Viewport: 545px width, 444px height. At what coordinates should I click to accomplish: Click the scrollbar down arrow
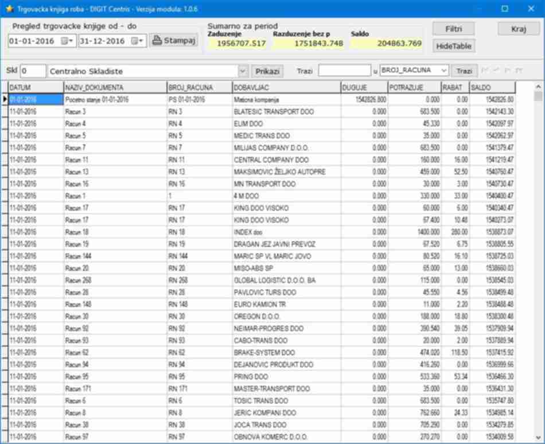pos(538,437)
